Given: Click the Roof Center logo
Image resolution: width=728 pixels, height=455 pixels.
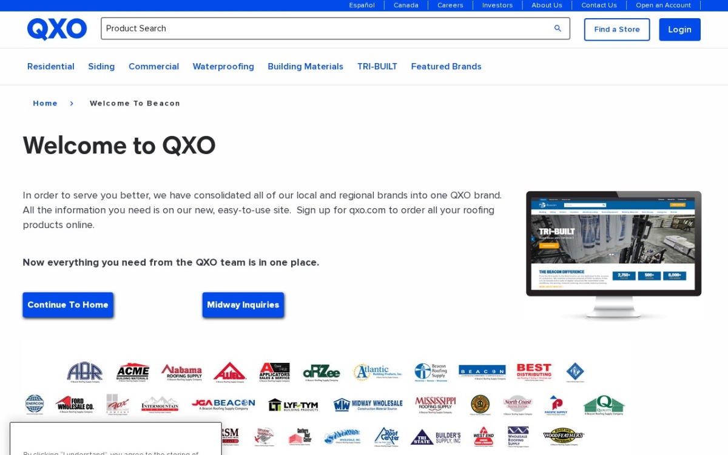Looking at the screenshot, I should point(386,437).
